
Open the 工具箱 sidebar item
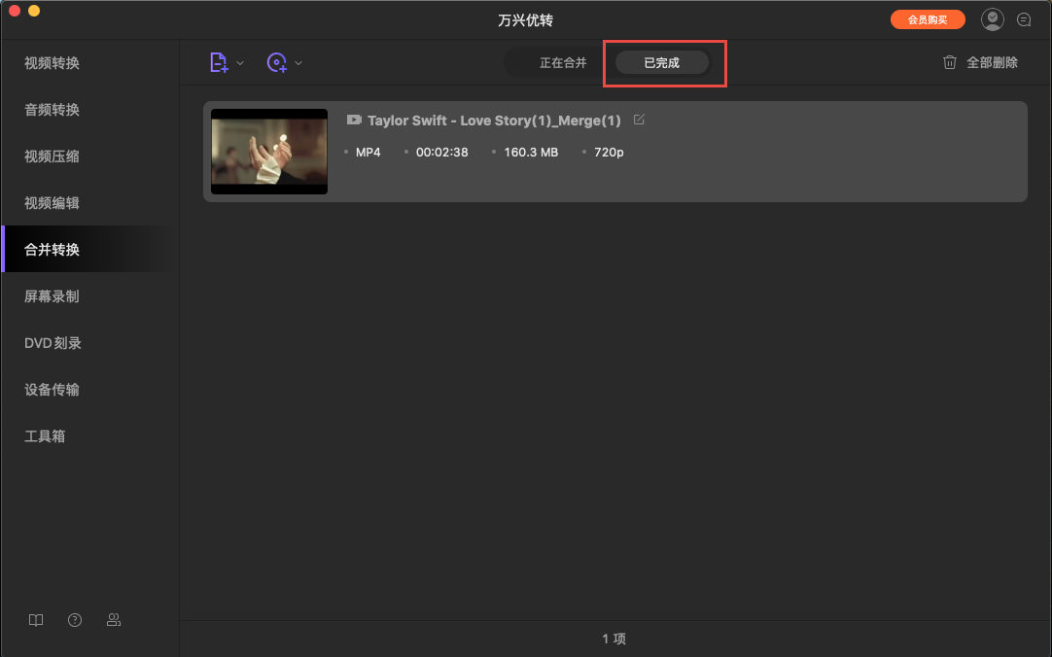[45, 436]
